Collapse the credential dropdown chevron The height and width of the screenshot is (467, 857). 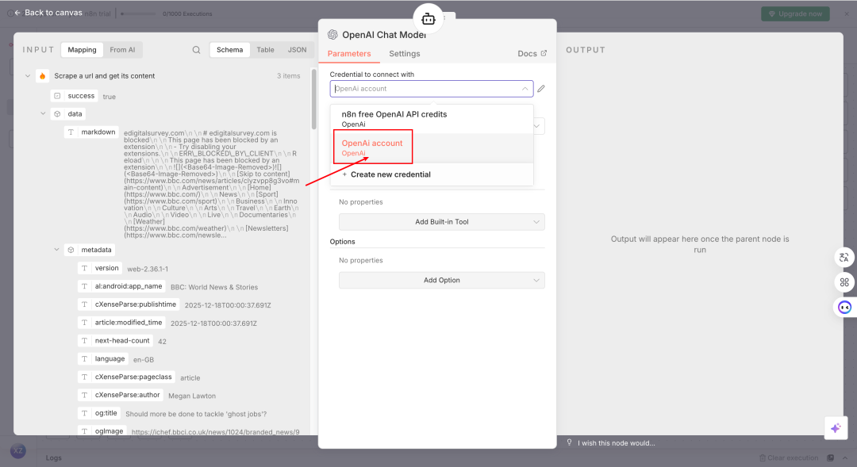[x=525, y=89]
